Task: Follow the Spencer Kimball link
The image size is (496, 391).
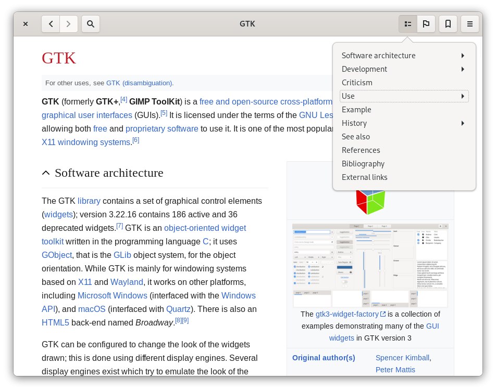Action: point(402,358)
